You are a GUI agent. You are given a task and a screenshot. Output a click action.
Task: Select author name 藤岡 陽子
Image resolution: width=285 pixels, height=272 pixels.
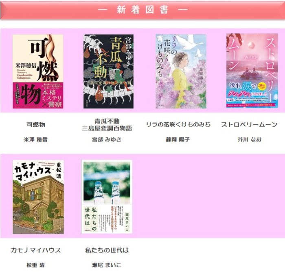pyautogui.click(x=178, y=139)
